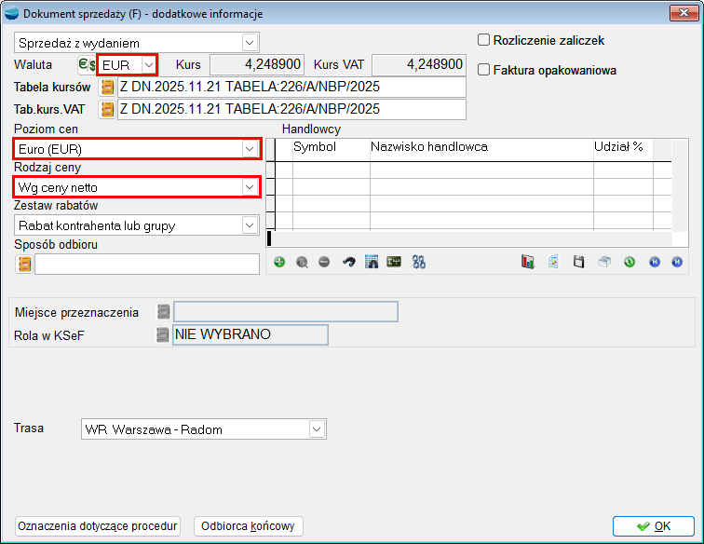Click the green add salesperson icon

(279, 263)
